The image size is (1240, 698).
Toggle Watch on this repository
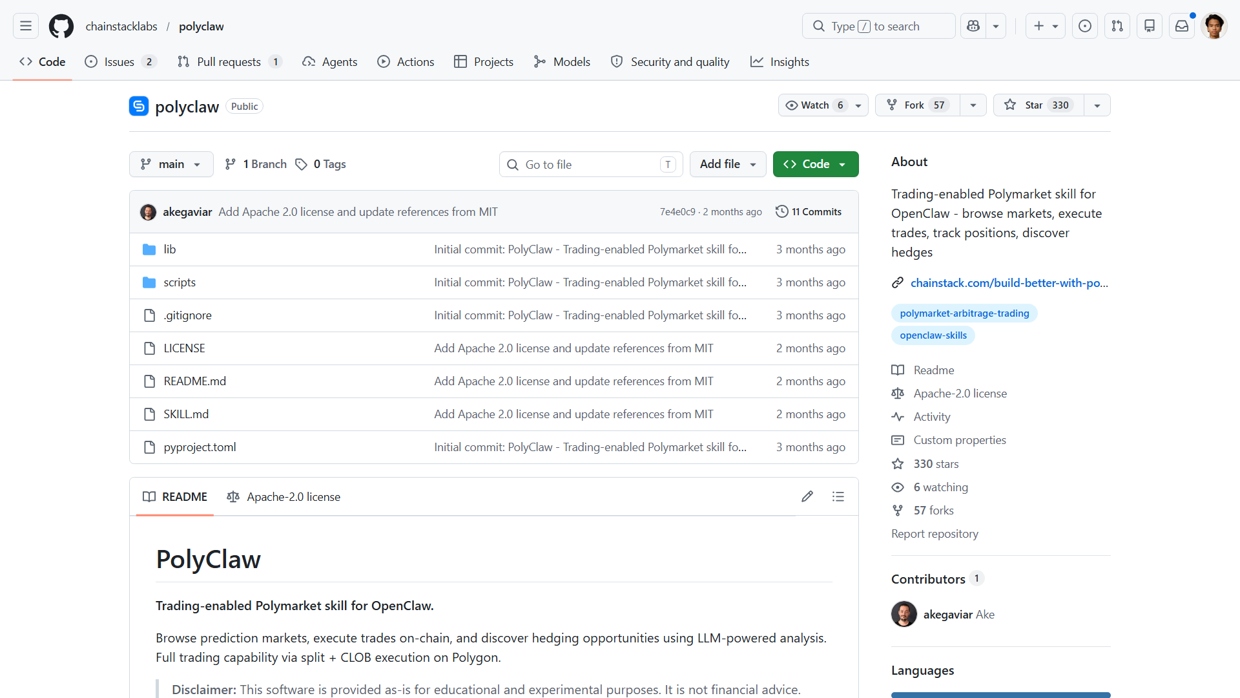click(x=815, y=105)
